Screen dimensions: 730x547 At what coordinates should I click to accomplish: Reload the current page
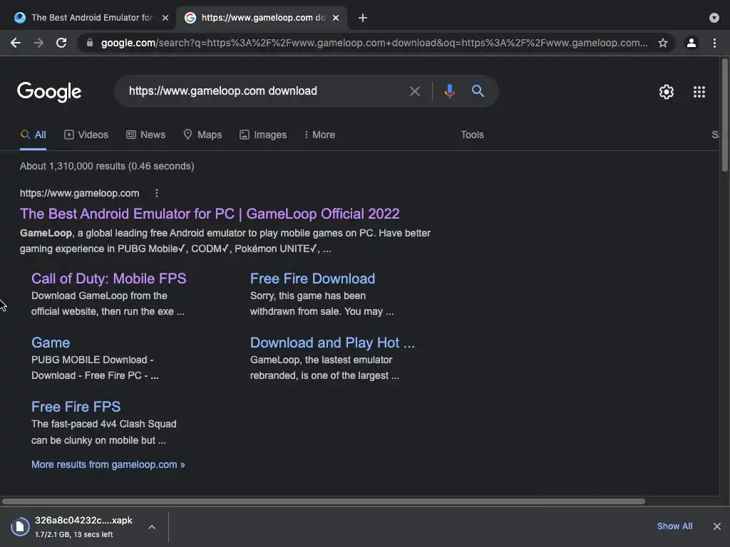61,43
